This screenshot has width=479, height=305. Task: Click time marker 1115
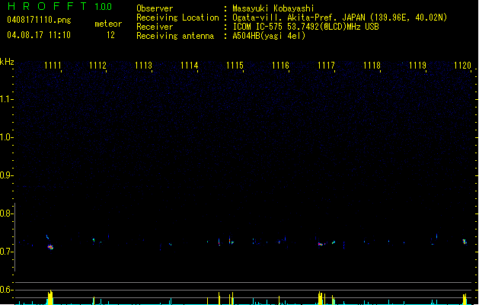[235, 66]
